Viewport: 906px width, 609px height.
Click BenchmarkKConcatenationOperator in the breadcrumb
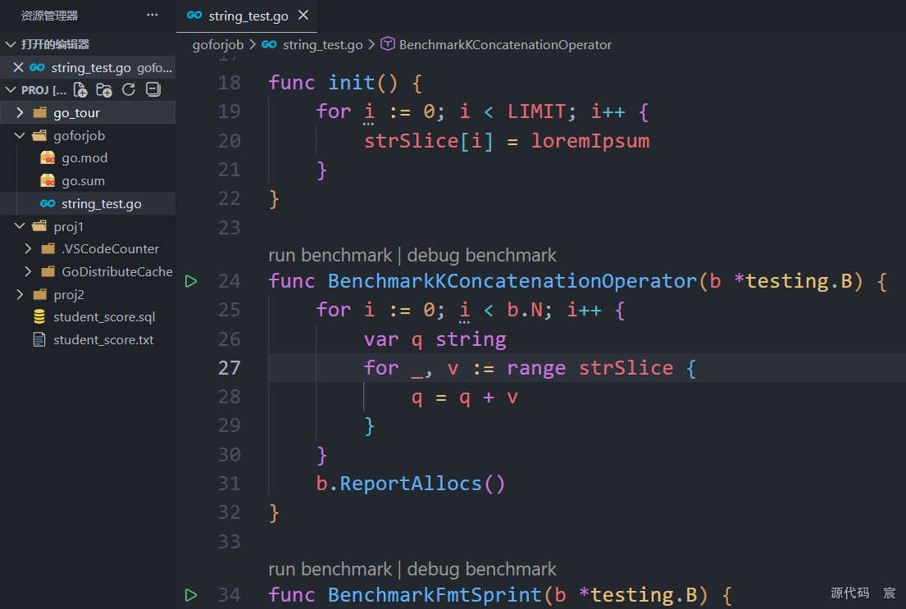[x=505, y=44]
